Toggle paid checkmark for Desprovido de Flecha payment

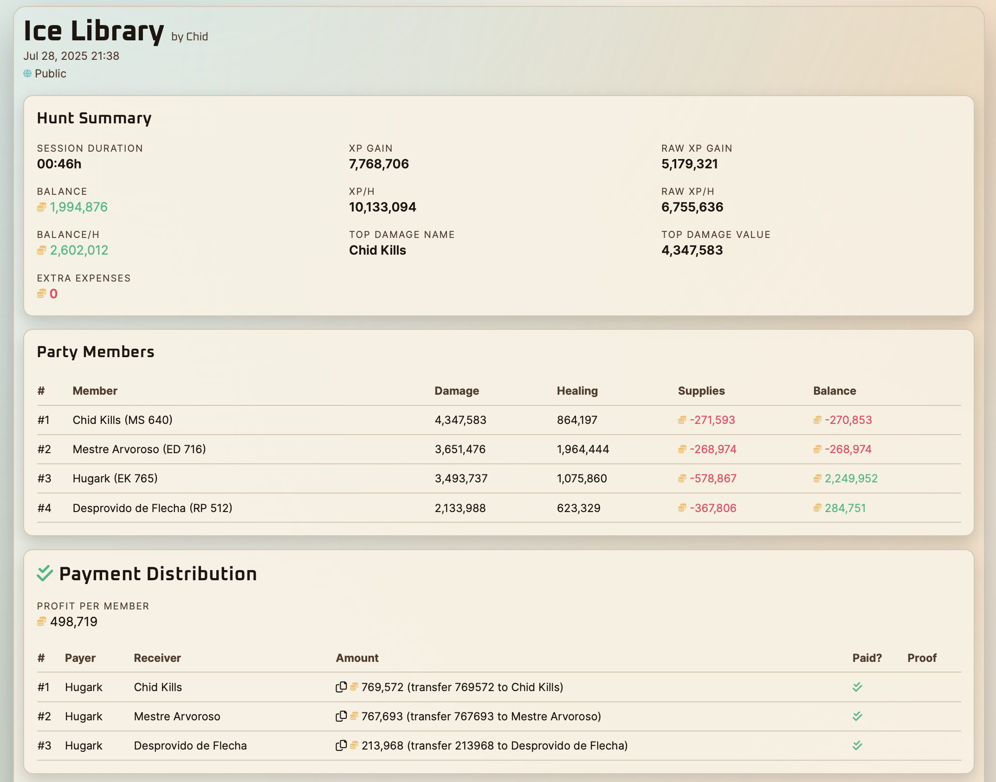(857, 745)
